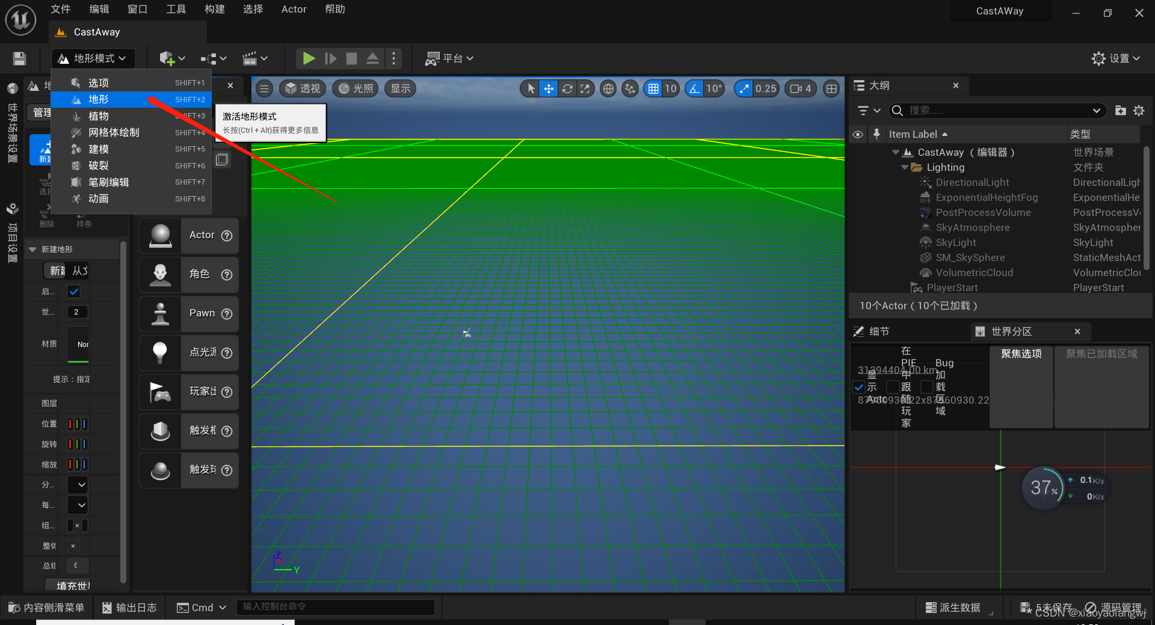Open the 构建 build menu
1155x625 pixels.
click(x=214, y=9)
